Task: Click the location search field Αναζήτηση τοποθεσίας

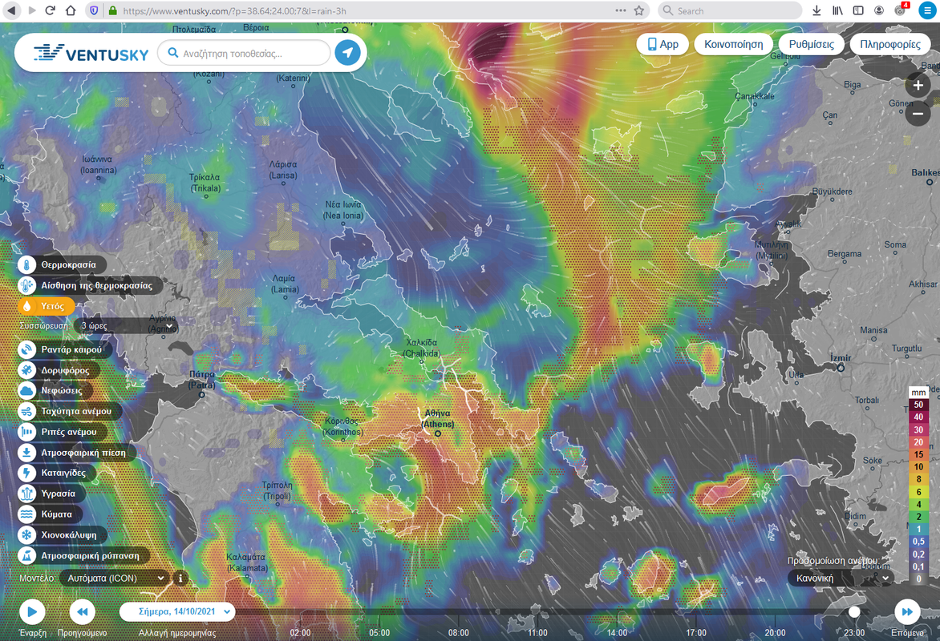Action: tap(245, 54)
